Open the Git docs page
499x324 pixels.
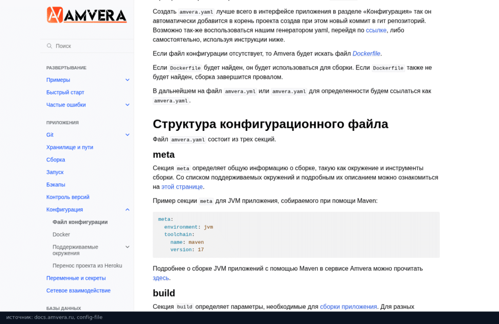tap(50, 135)
